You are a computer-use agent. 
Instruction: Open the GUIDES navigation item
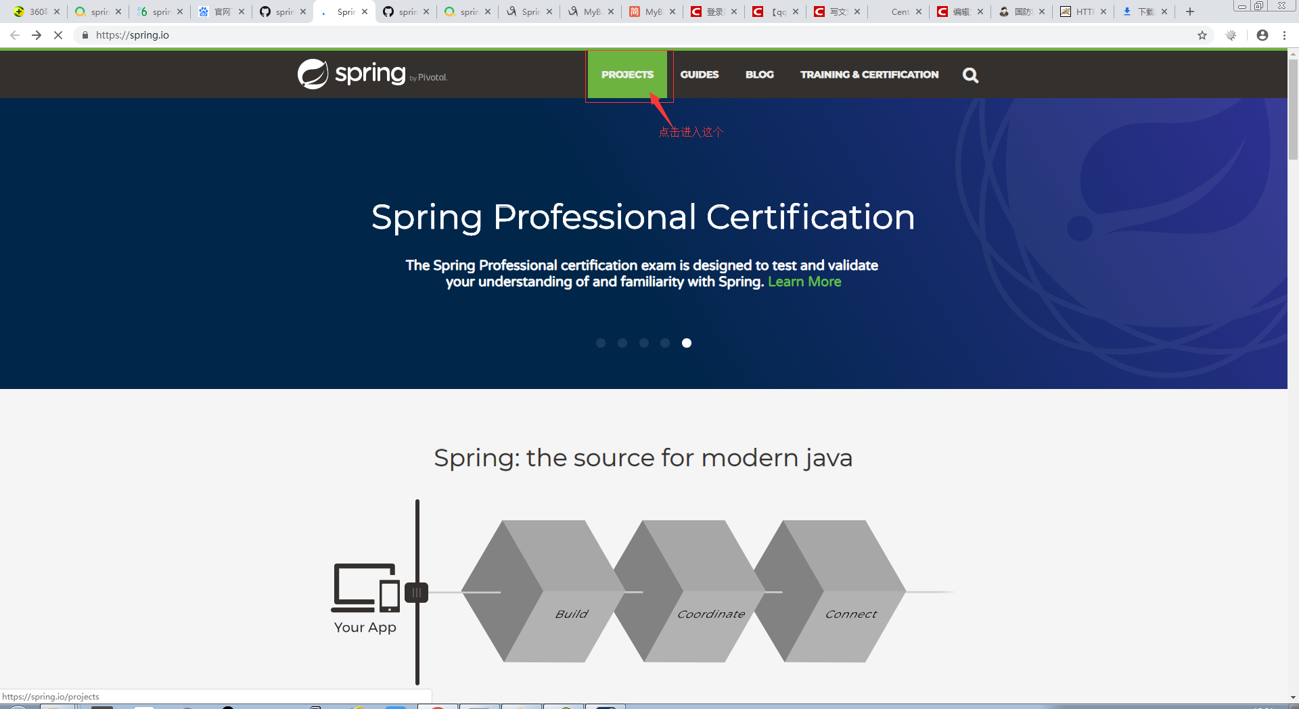700,74
